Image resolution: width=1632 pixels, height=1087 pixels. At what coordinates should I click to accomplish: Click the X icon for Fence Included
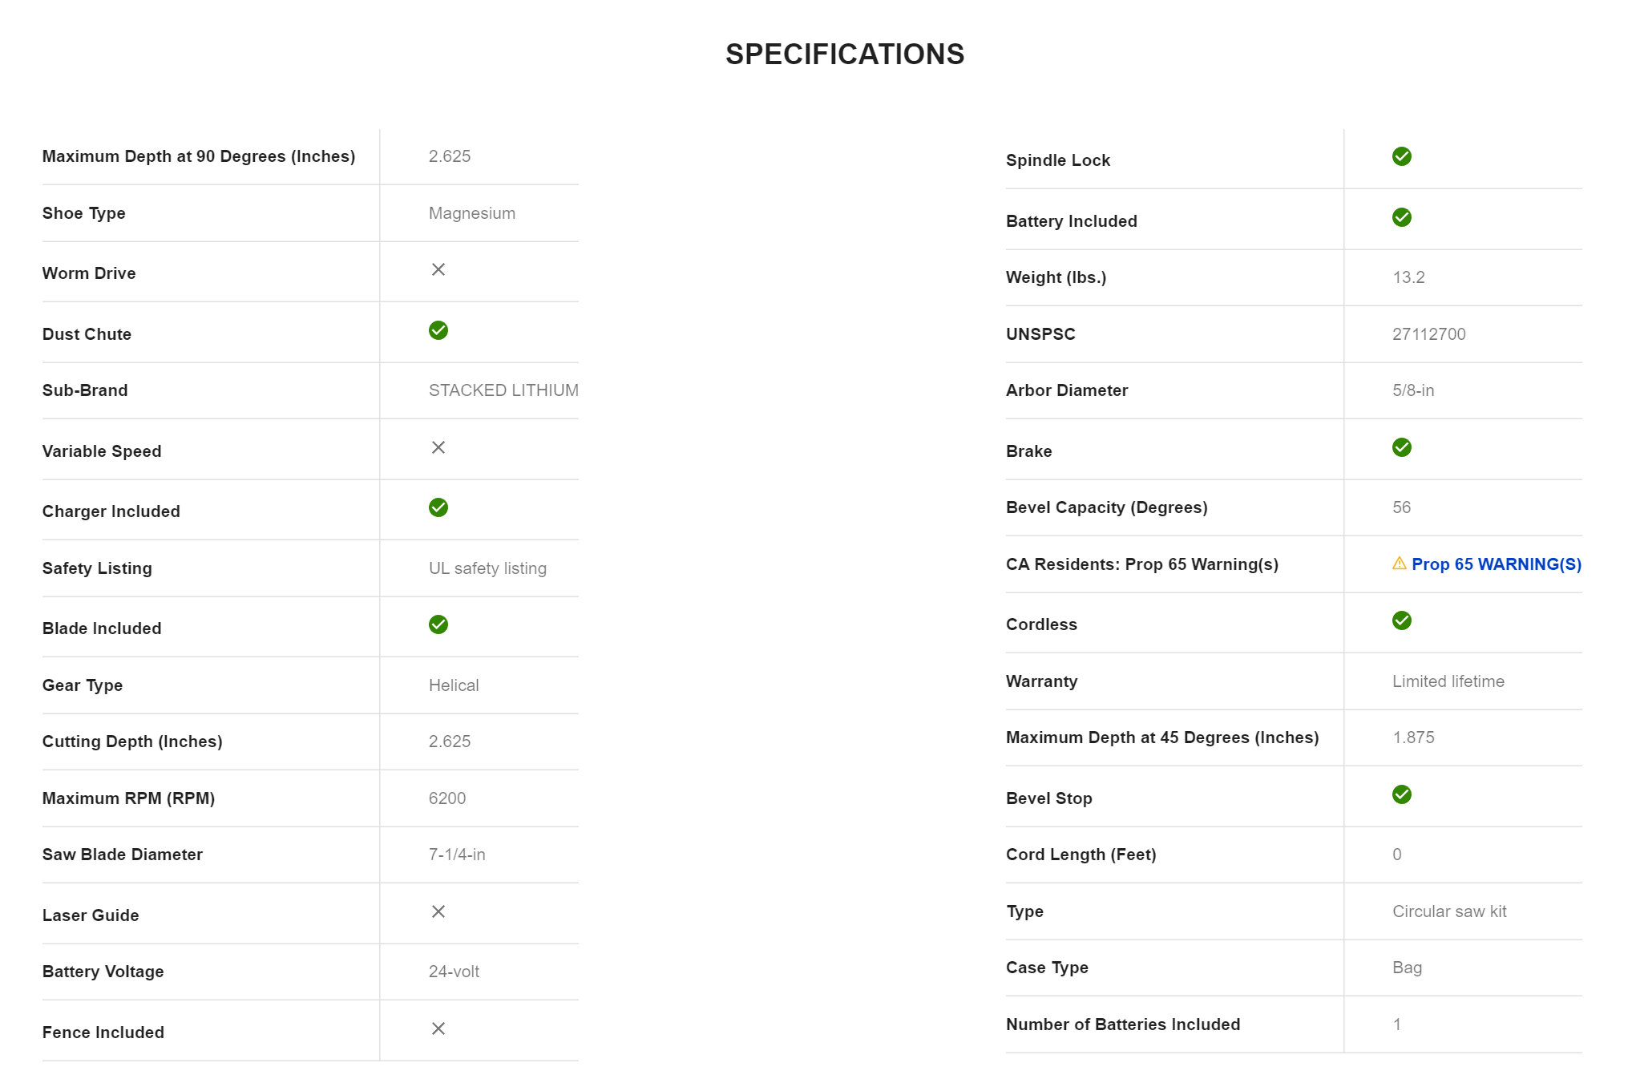tap(438, 1028)
